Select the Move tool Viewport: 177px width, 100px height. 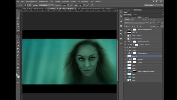[18, 12]
